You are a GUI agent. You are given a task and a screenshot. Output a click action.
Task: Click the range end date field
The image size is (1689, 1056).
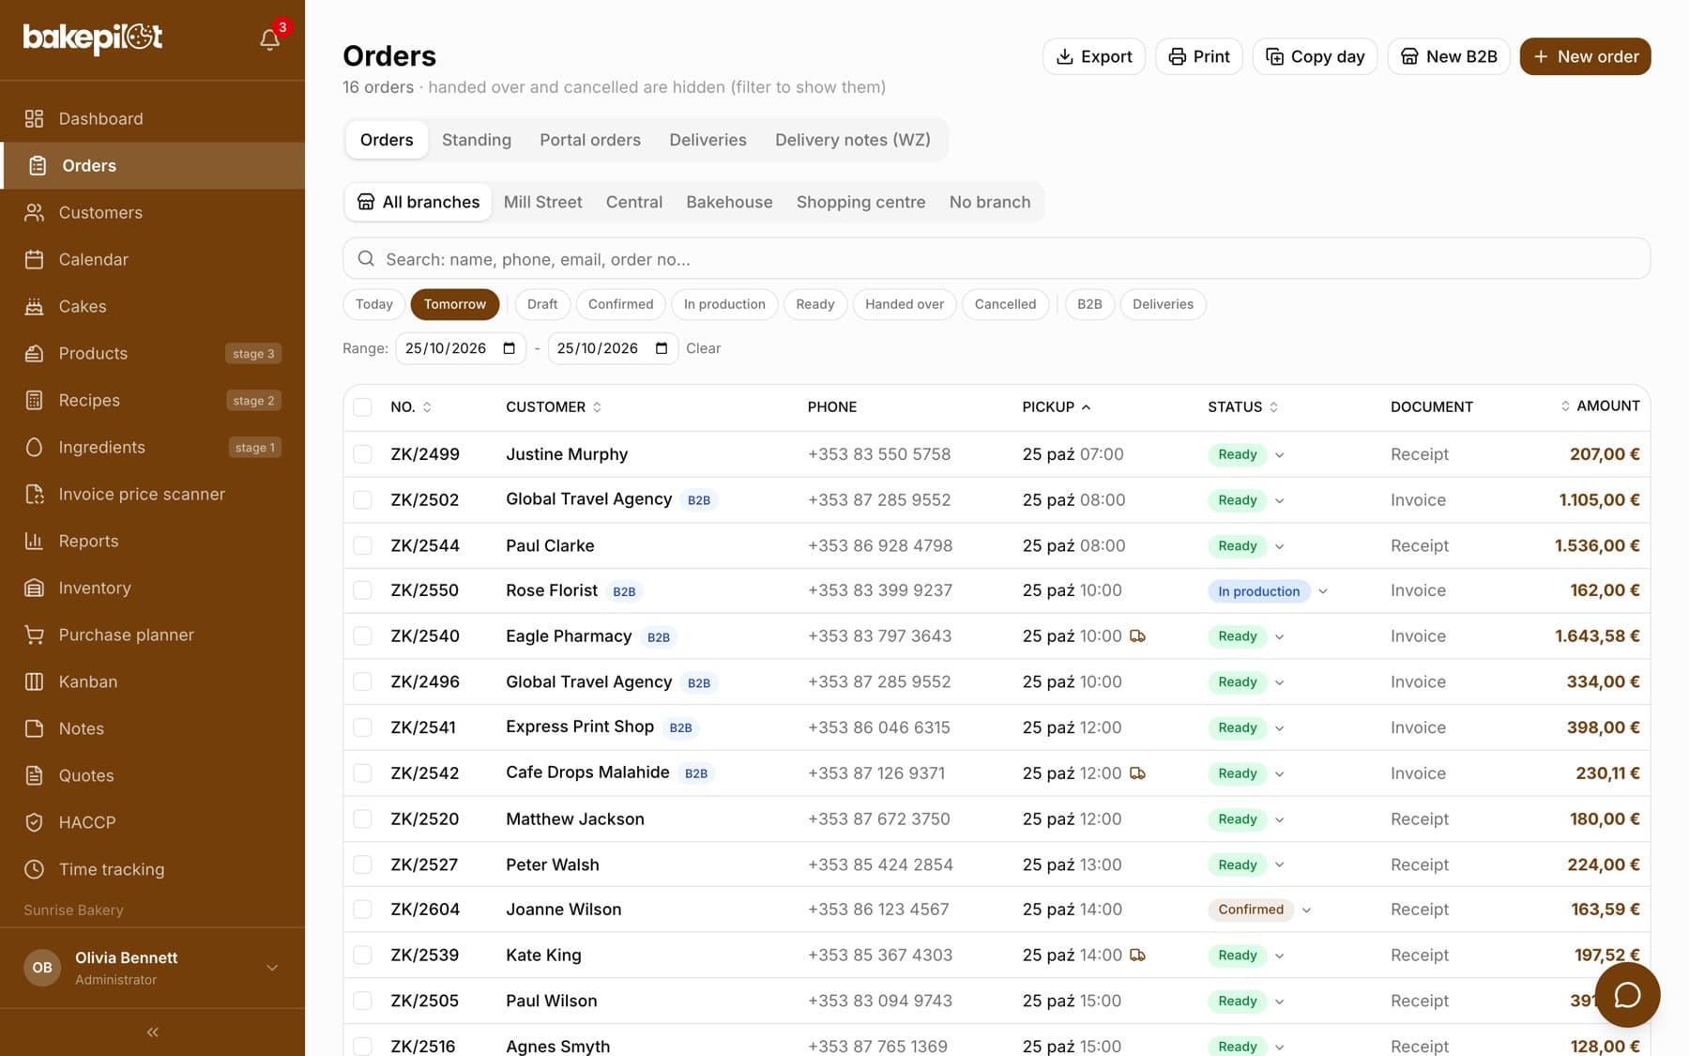613,348
